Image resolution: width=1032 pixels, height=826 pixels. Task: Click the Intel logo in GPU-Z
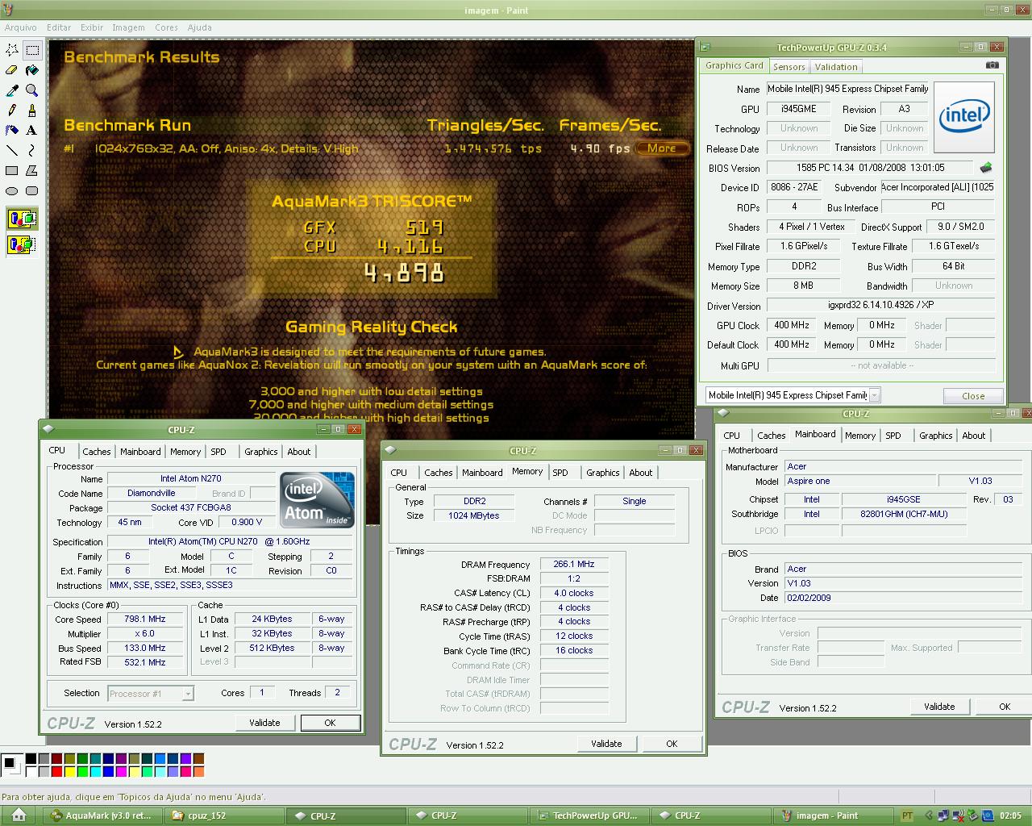[963, 117]
